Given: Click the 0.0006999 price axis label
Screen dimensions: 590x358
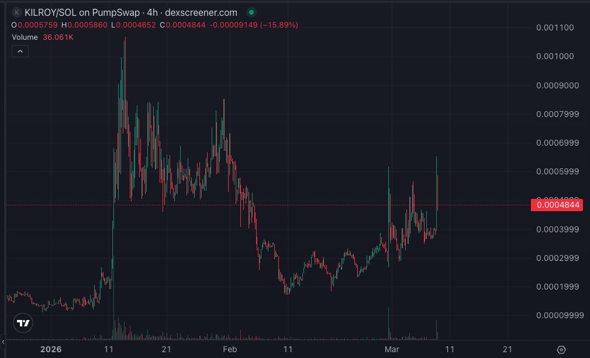Looking at the screenshot, I should [x=558, y=143].
